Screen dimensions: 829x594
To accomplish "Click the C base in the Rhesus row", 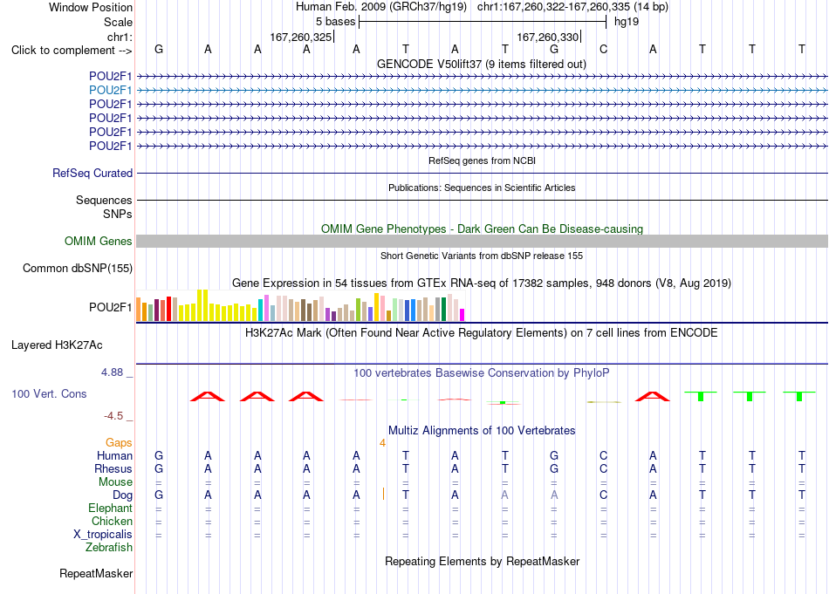I will coord(603,468).
